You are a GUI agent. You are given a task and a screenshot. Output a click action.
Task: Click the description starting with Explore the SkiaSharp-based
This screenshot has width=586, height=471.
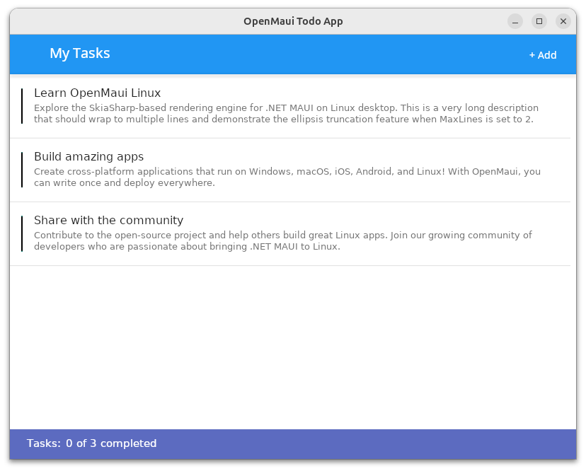coord(283,113)
